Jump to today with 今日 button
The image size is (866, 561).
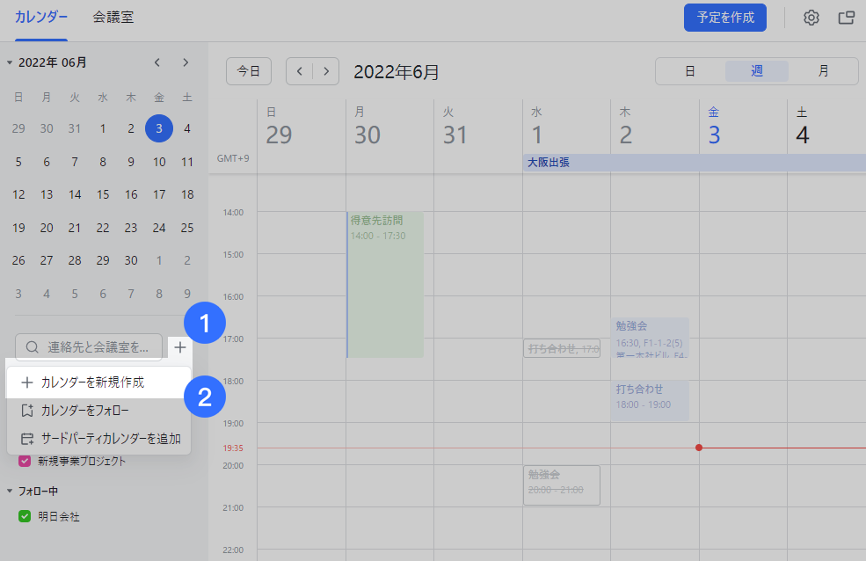coord(249,71)
